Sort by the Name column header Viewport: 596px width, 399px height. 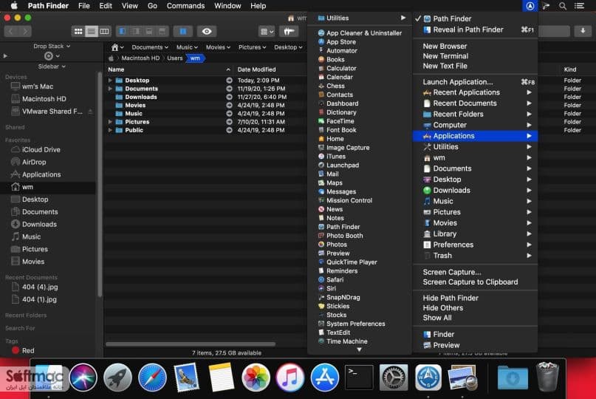tap(169, 69)
